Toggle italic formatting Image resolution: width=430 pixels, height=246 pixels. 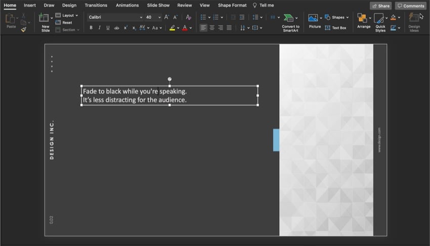(x=99, y=28)
